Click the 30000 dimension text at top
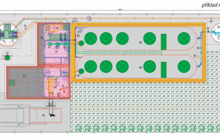Image resolution: width=220 pixels, height=137 pixels. tap(120, 9)
